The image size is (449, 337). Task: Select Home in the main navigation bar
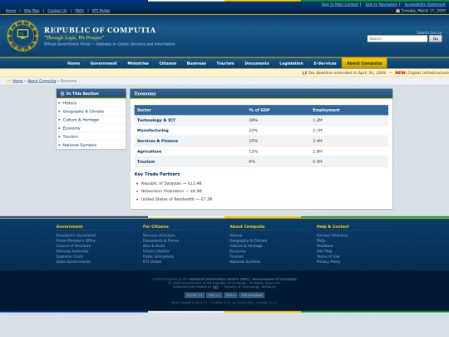(x=73, y=63)
